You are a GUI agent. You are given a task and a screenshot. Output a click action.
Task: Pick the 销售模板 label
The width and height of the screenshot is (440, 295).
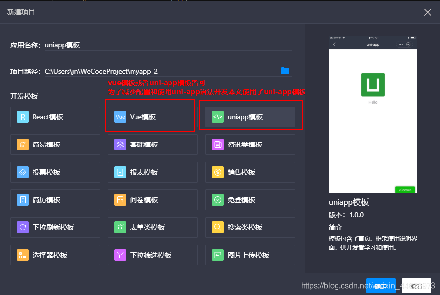tap(241, 172)
